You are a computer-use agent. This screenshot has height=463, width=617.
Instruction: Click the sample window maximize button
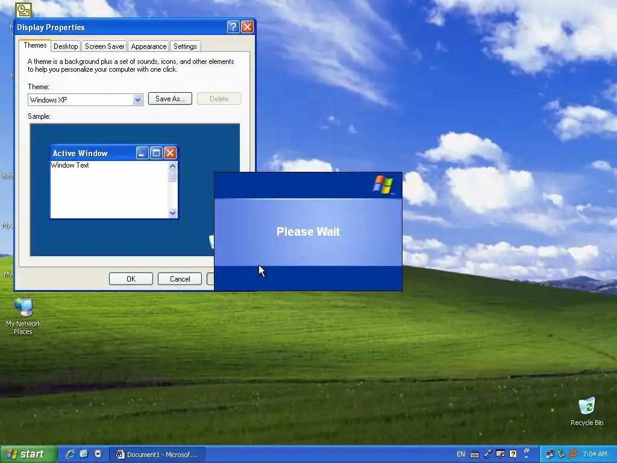pos(156,153)
